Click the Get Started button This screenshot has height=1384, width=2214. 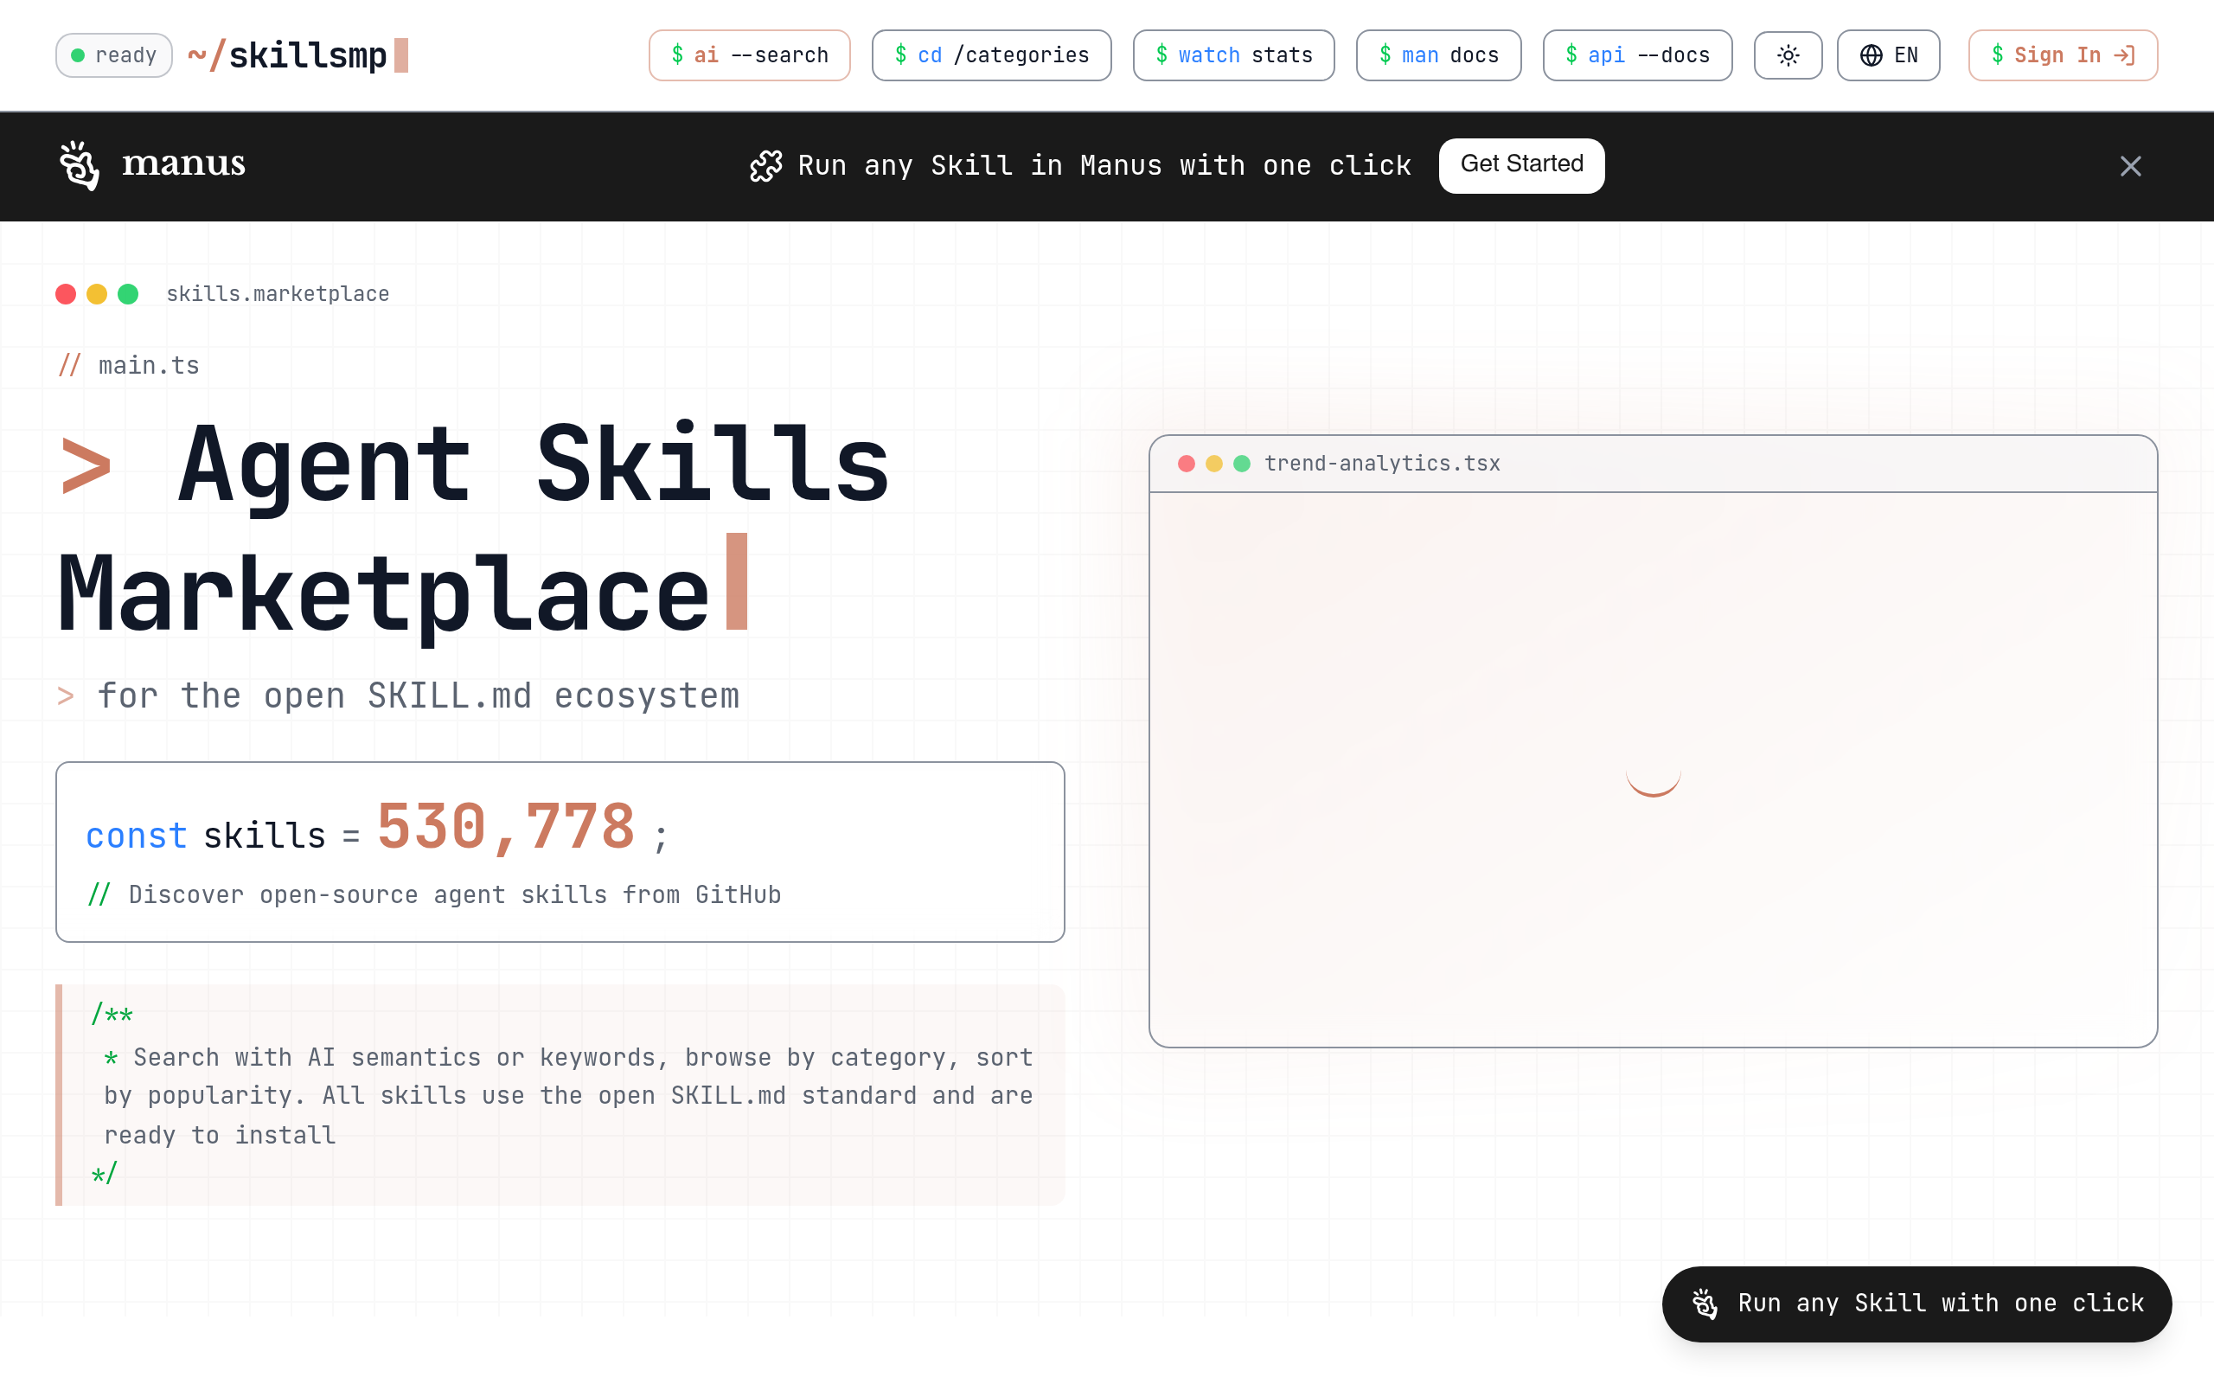(x=1521, y=164)
